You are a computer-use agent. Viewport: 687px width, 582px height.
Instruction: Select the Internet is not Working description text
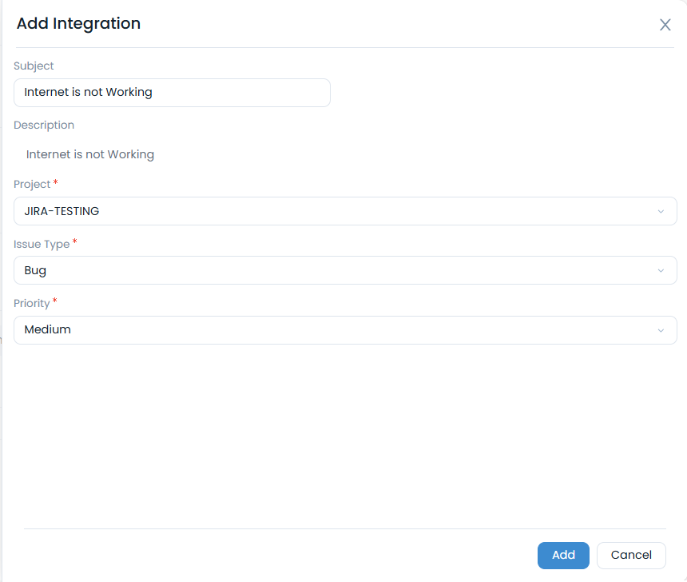click(89, 154)
